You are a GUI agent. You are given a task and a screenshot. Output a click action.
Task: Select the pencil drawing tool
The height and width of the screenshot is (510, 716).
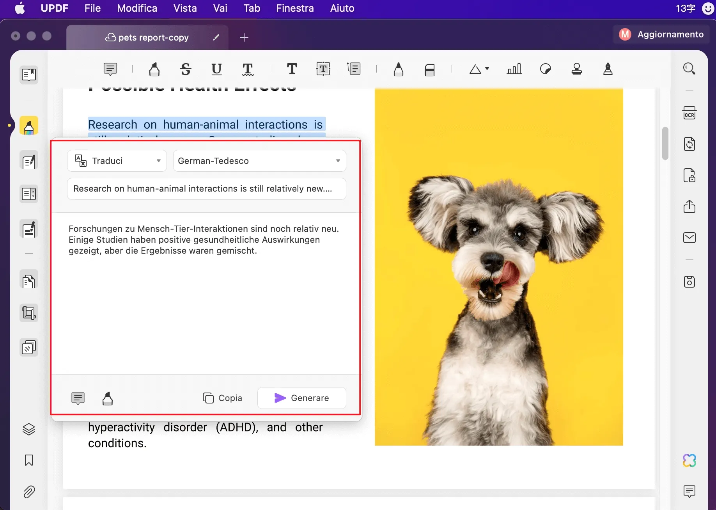coord(398,69)
